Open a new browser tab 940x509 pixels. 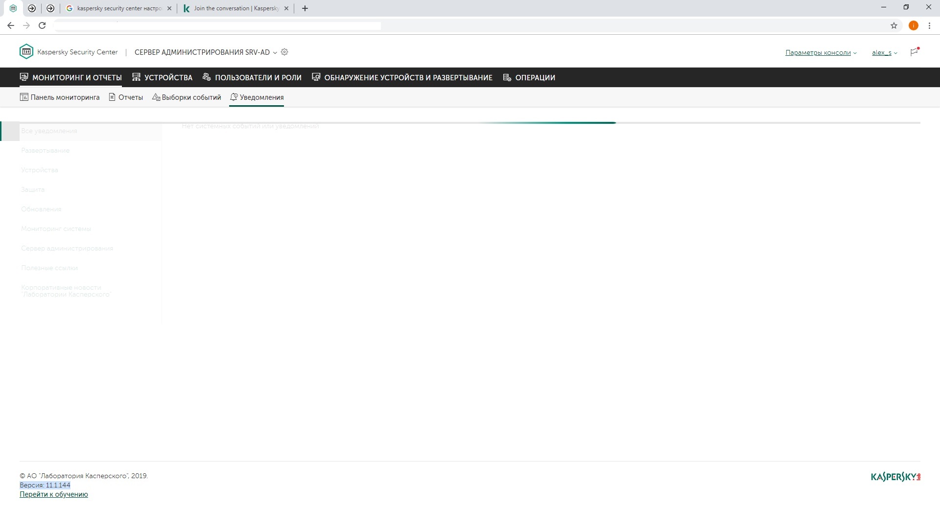(305, 8)
